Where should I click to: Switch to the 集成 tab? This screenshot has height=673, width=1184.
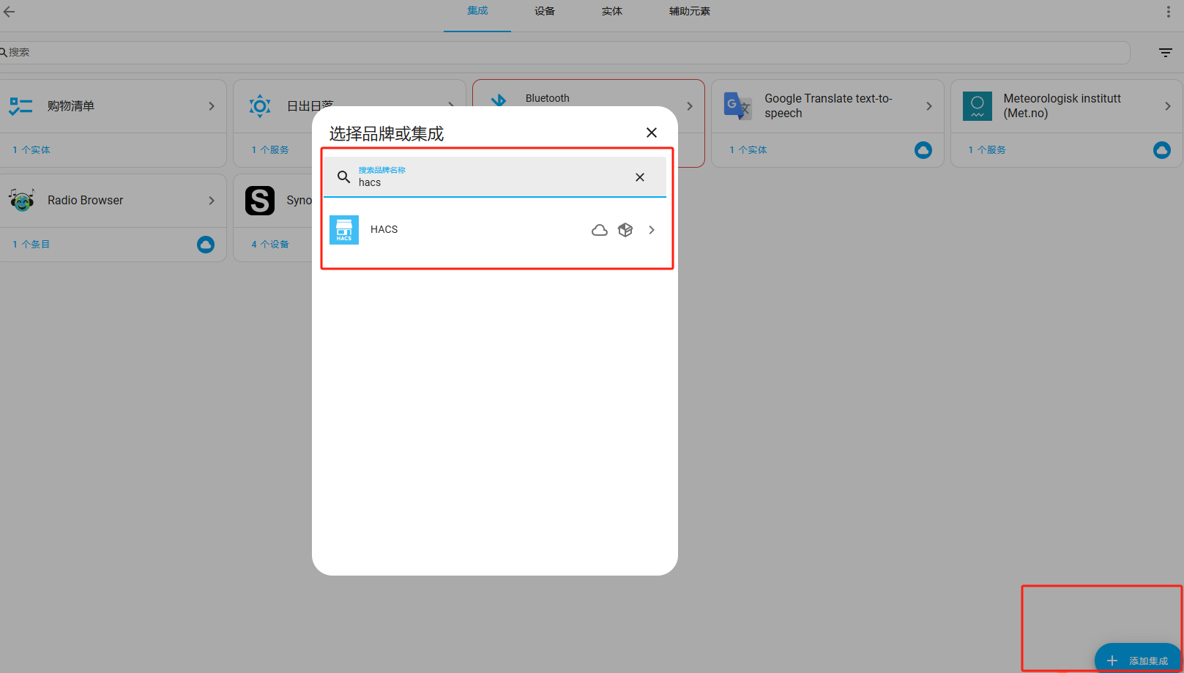point(477,11)
